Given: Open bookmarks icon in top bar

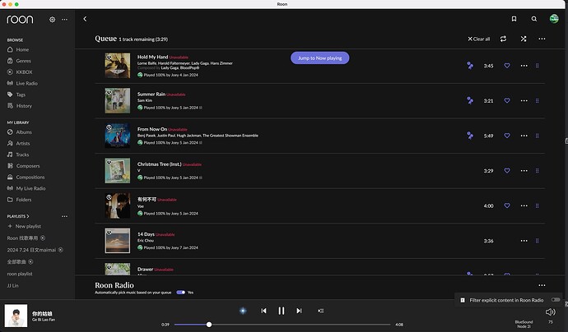Looking at the screenshot, I should pyautogui.click(x=514, y=19).
